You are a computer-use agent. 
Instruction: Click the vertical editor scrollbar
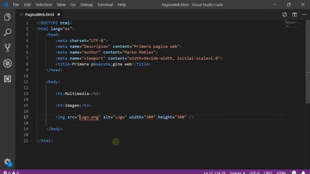[x=308, y=61]
